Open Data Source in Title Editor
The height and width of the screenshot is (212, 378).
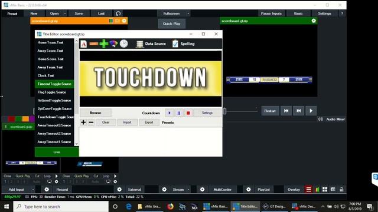tap(151, 44)
